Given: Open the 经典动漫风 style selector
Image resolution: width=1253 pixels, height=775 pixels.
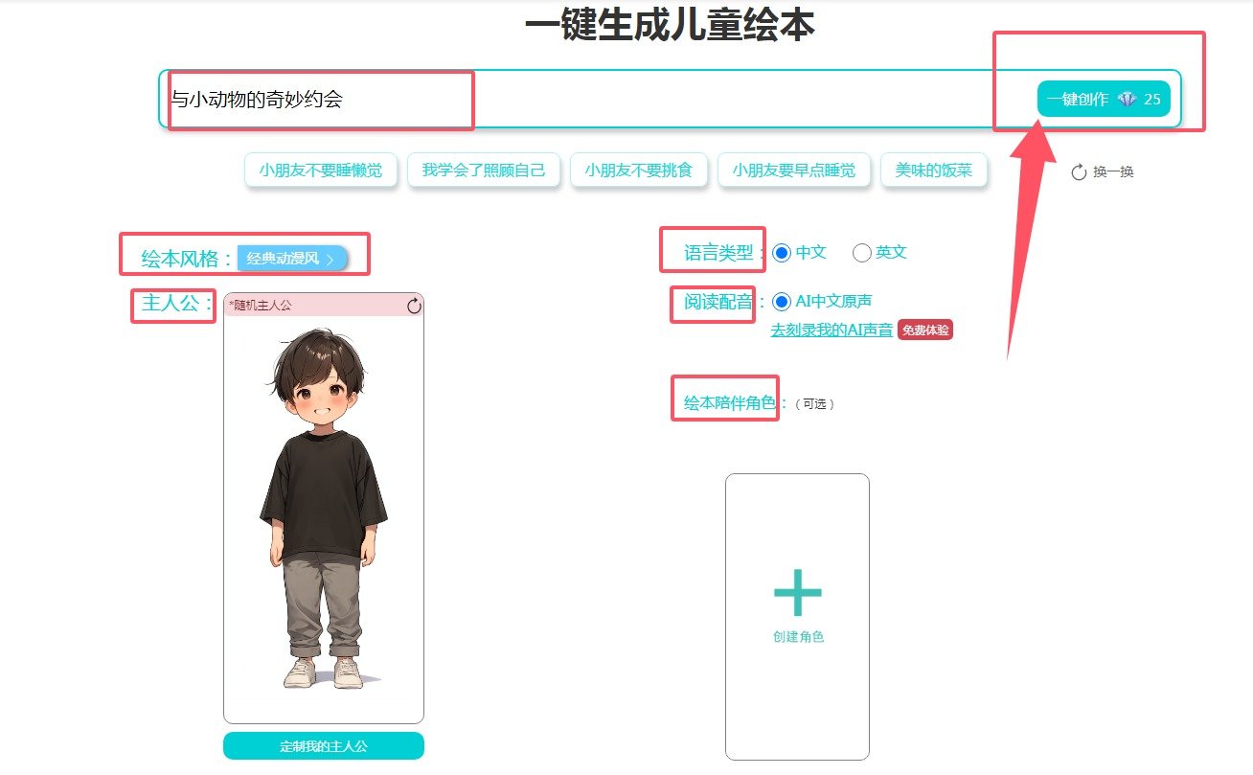Looking at the screenshot, I should click(x=292, y=259).
